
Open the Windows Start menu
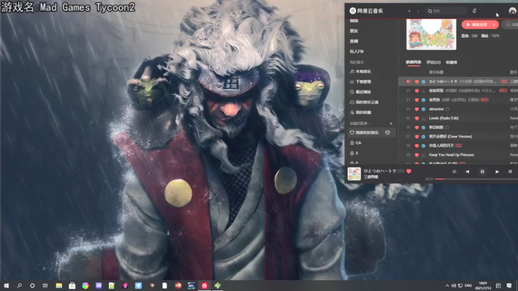pyautogui.click(x=6, y=285)
